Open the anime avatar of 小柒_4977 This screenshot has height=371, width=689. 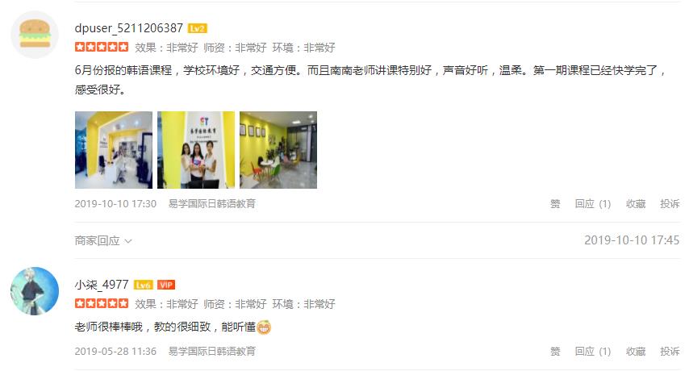point(35,291)
